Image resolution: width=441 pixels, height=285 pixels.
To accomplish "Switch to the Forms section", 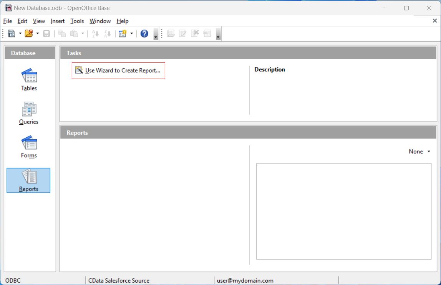I will 29,147.
